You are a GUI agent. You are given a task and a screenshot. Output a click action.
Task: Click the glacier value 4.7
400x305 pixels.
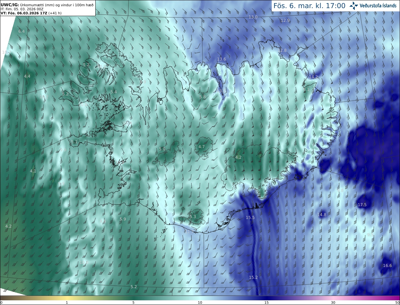pos(202,147)
